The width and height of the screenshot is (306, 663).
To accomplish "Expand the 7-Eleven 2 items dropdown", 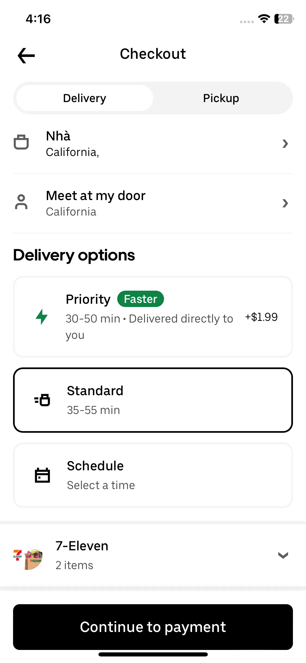I will pos(283,555).
